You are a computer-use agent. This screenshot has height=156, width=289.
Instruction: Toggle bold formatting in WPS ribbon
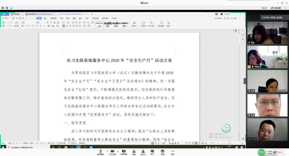(22, 26)
